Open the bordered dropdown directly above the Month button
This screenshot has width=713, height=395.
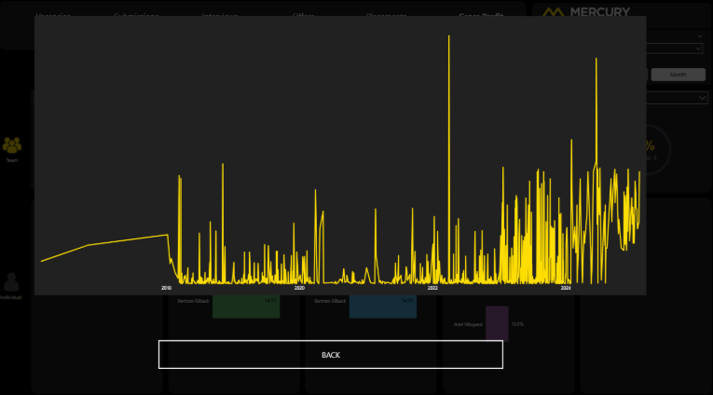click(x=675, y=48)
